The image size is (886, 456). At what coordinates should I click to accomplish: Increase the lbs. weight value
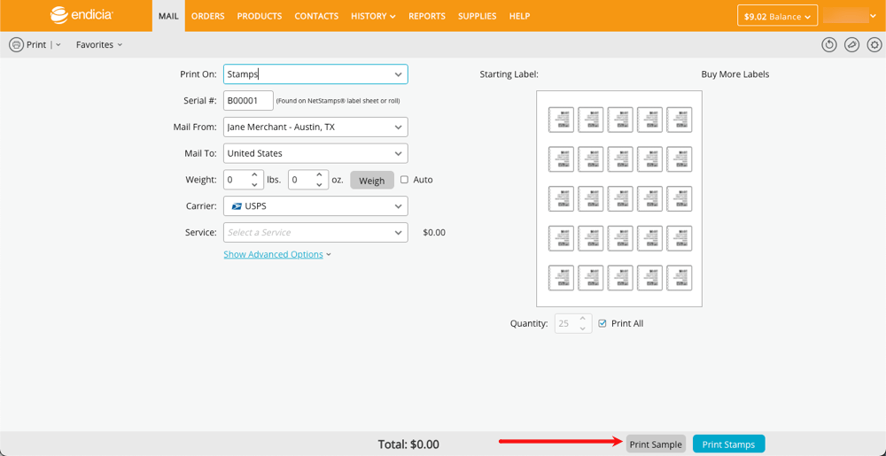tap(254, 175)
